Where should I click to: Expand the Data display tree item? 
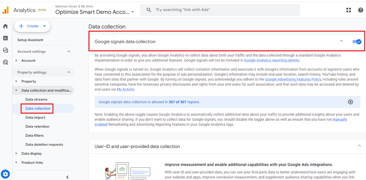(16, 154)
